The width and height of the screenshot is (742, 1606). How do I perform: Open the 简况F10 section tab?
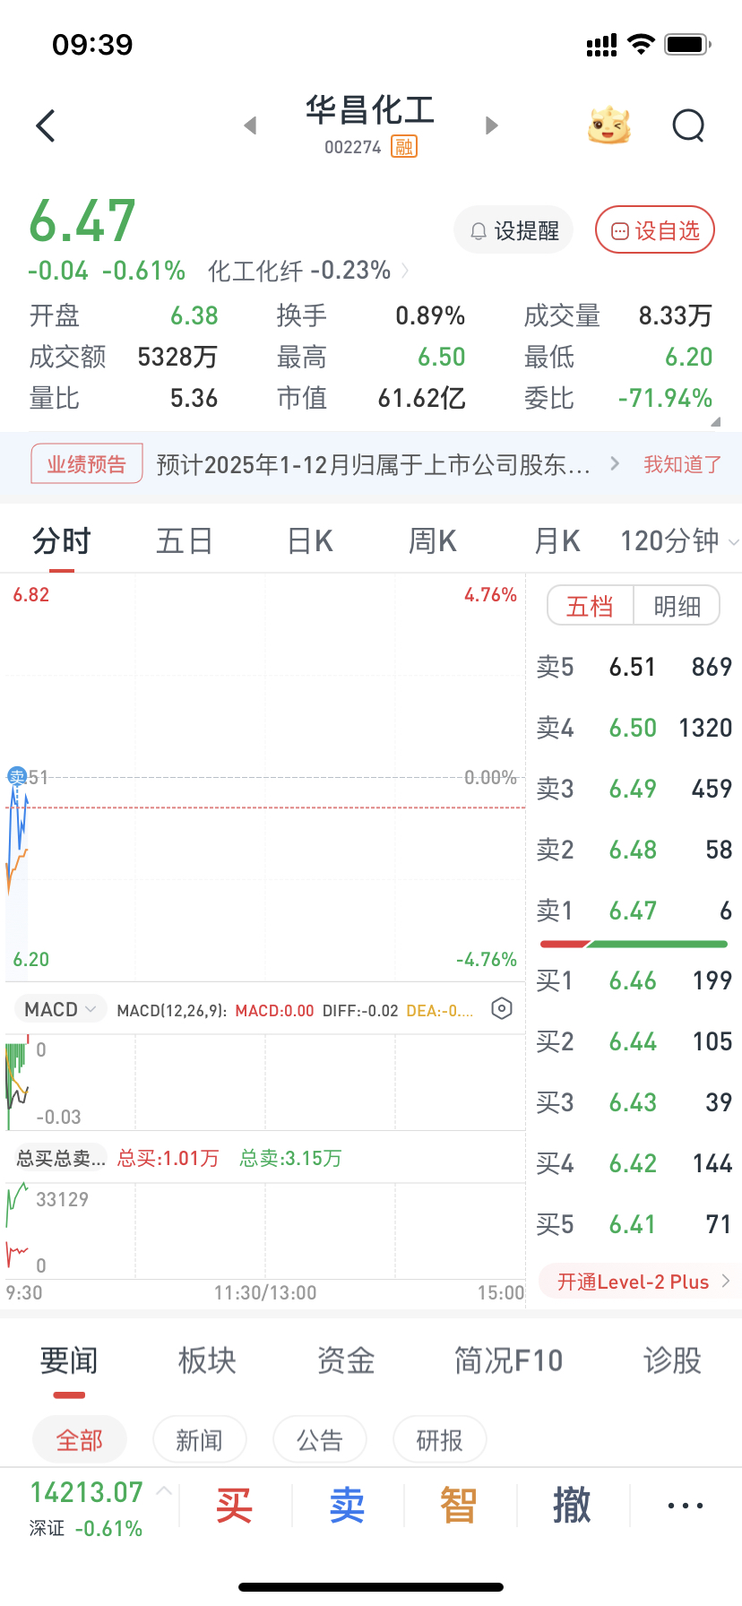(508, 1360)
